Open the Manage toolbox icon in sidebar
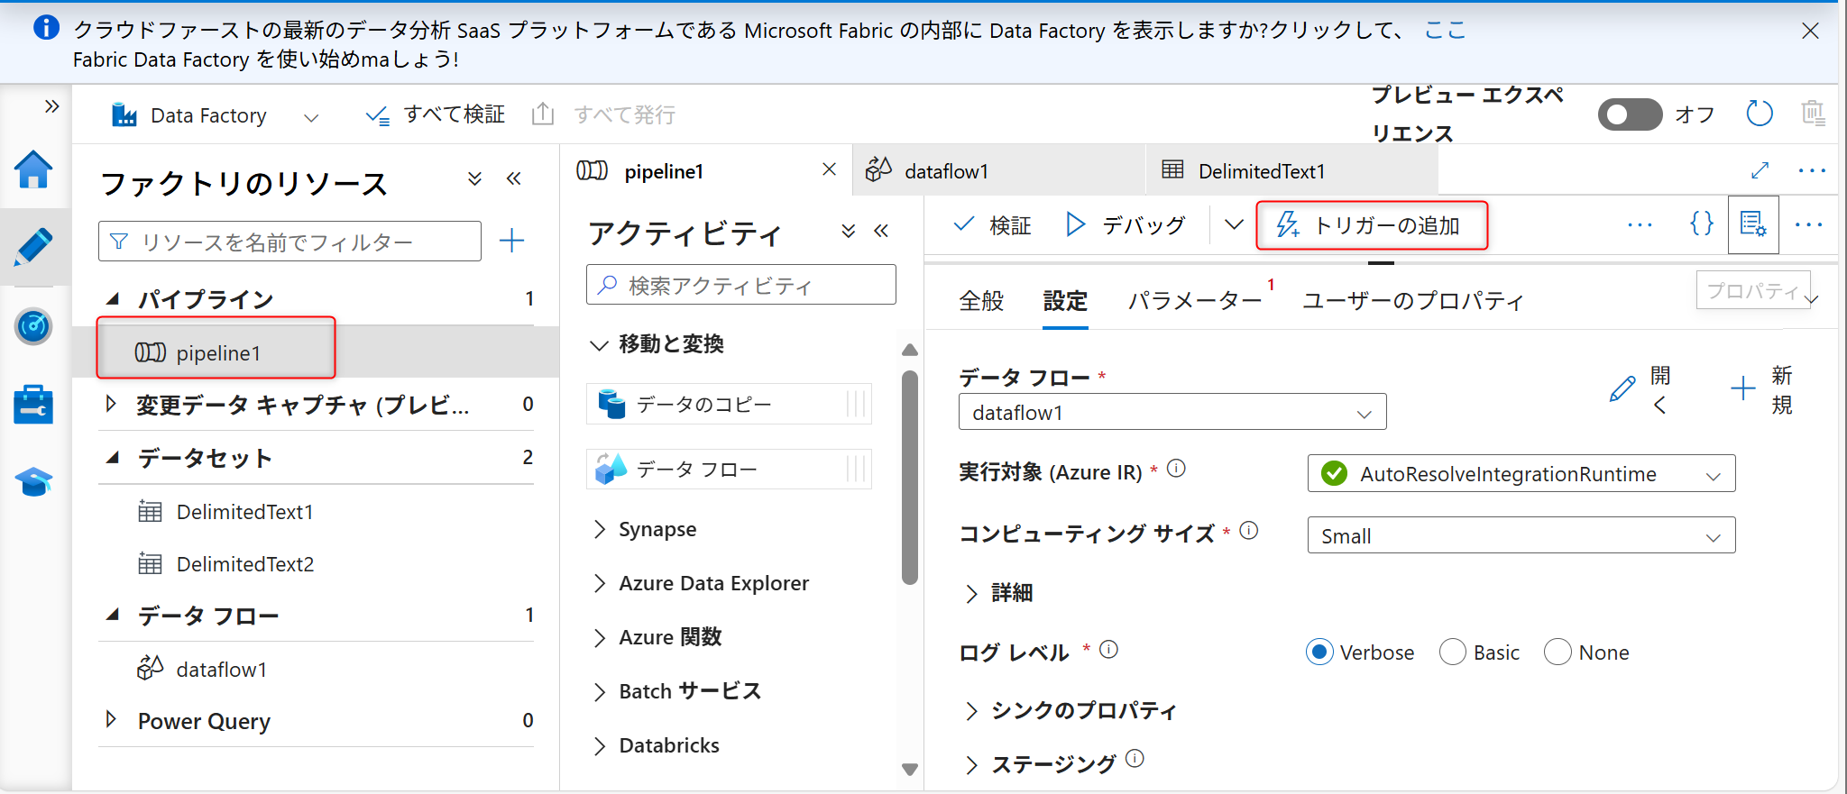This screenshot has height=794, width=1847. click(33, 405)
